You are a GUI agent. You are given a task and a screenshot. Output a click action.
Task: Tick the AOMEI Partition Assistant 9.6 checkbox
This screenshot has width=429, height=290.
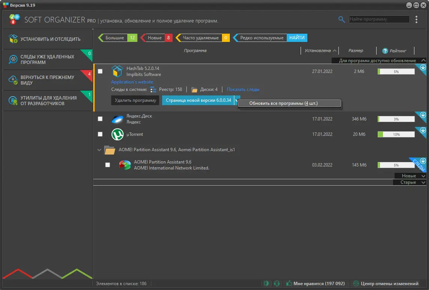pos(107,165)
